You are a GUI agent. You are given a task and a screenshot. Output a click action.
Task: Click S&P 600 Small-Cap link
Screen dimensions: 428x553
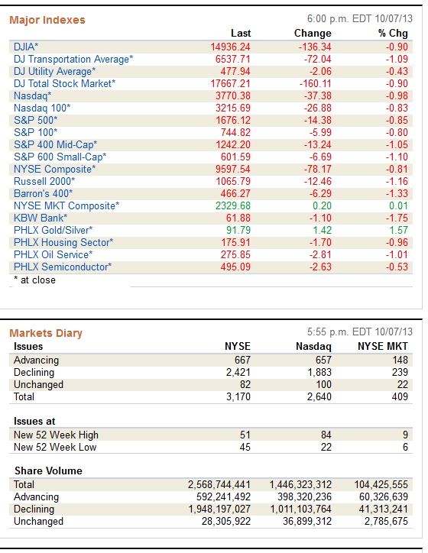pos(60,157)
